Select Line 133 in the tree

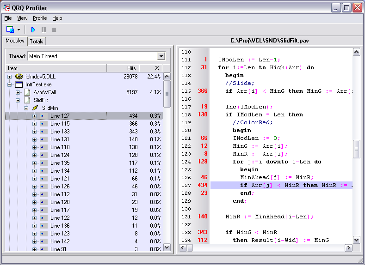click(60, 132)
